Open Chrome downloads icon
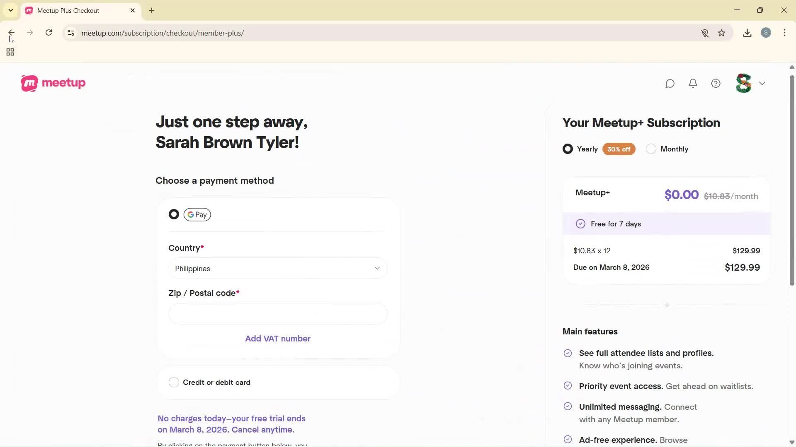The height and width of the screenshot is (447, 796). pyautogui.click(x=747, y=33)
